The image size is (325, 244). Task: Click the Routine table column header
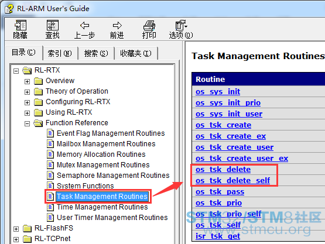coord(258,79)
